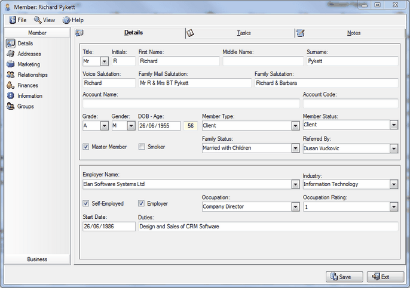Click the Save button
This screenshot has height=288, width=410.
(x=344, y=277)
